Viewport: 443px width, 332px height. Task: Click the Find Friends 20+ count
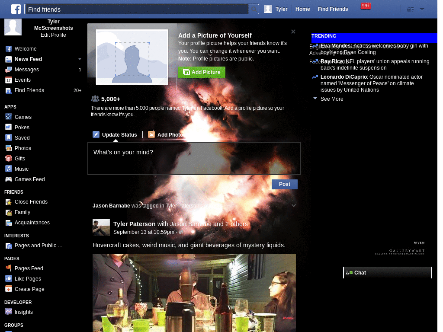[x=77, y=91]
